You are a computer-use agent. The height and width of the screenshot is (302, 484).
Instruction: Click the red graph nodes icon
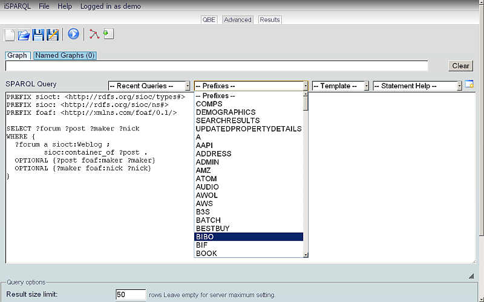point(94,34)
